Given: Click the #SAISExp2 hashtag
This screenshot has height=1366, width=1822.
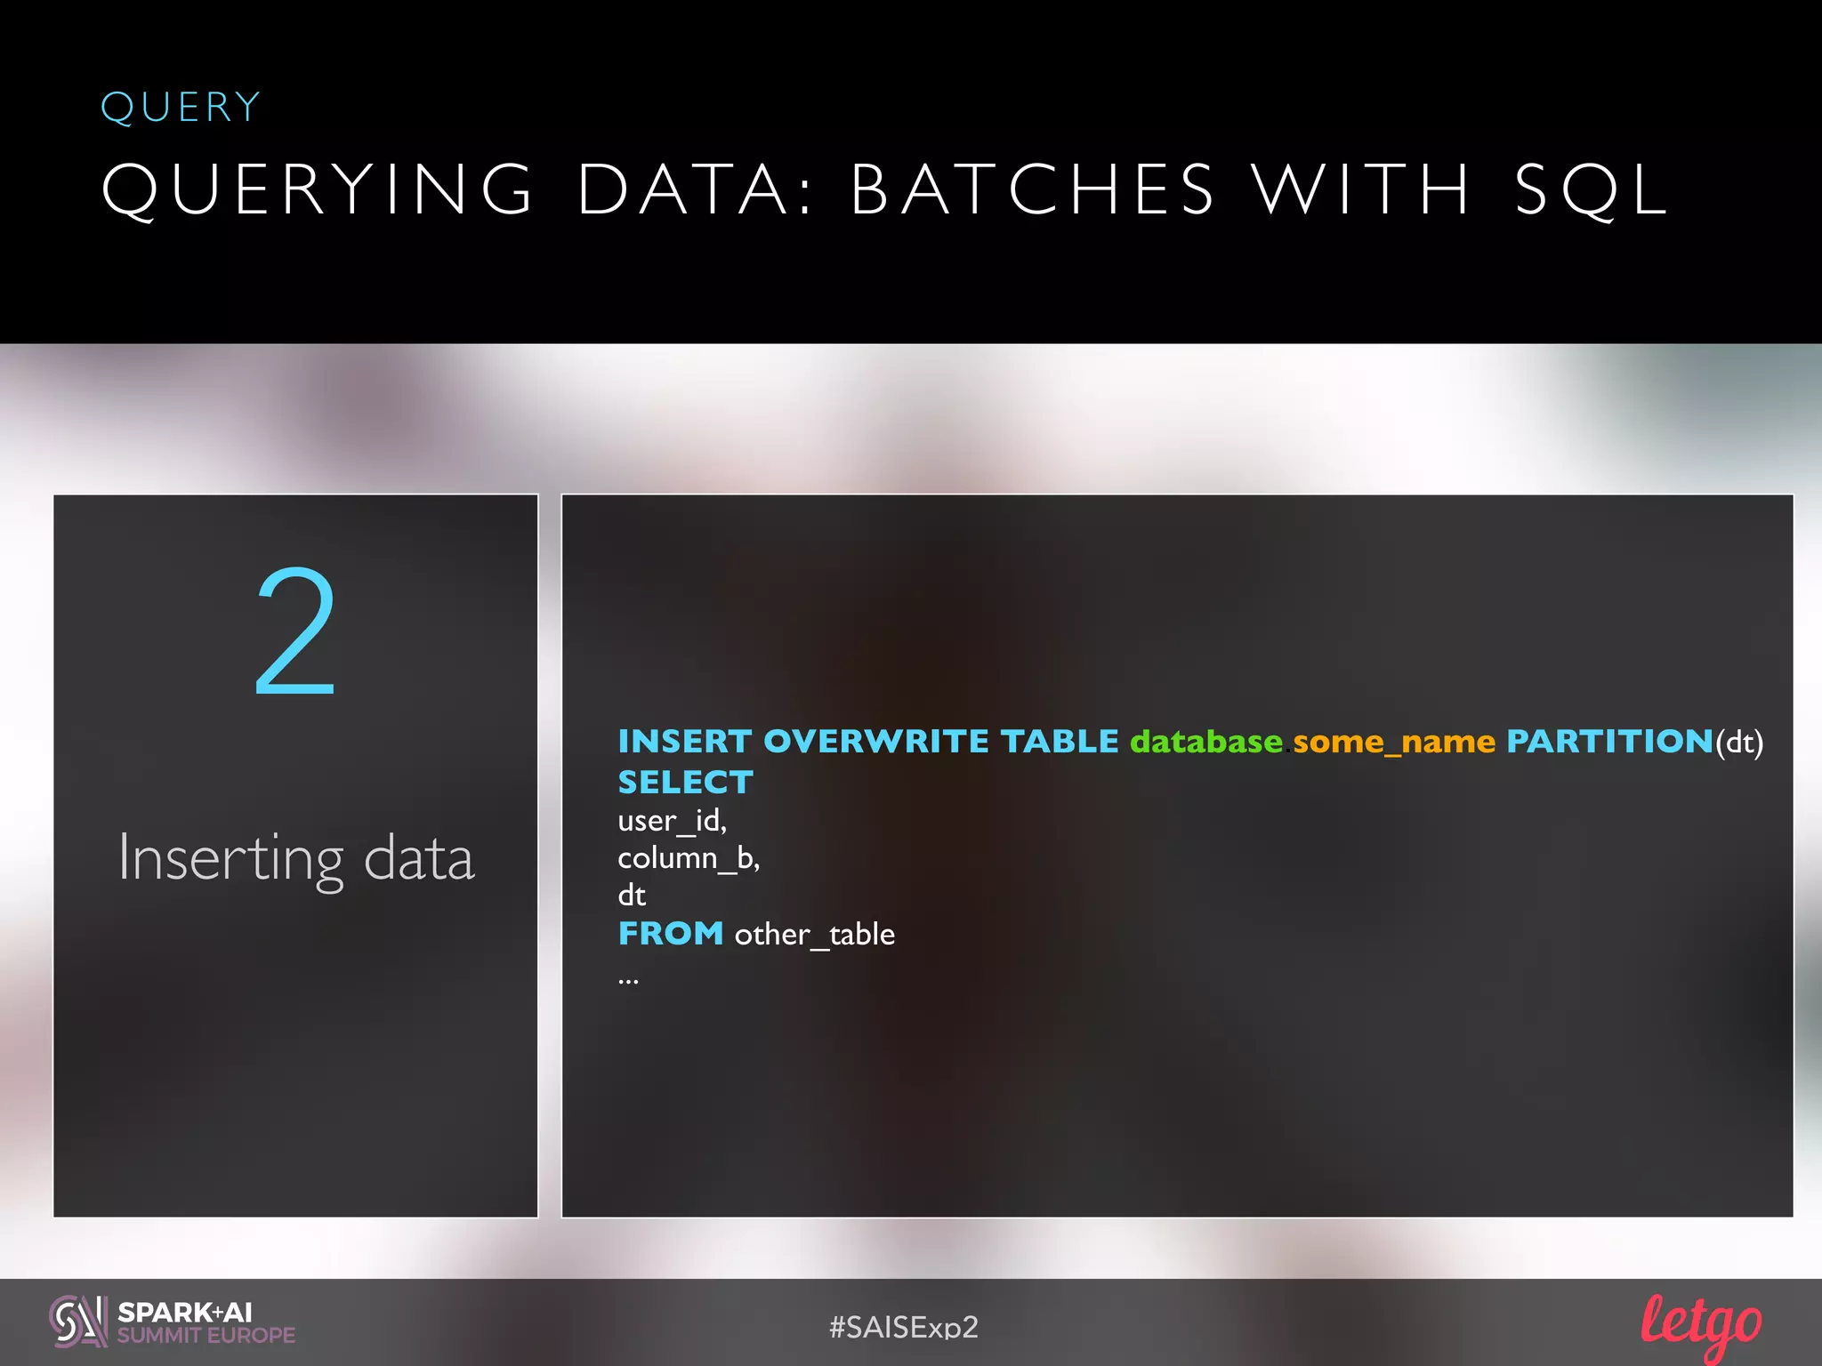Looking at the screenshot, I should pos(903,1327).
